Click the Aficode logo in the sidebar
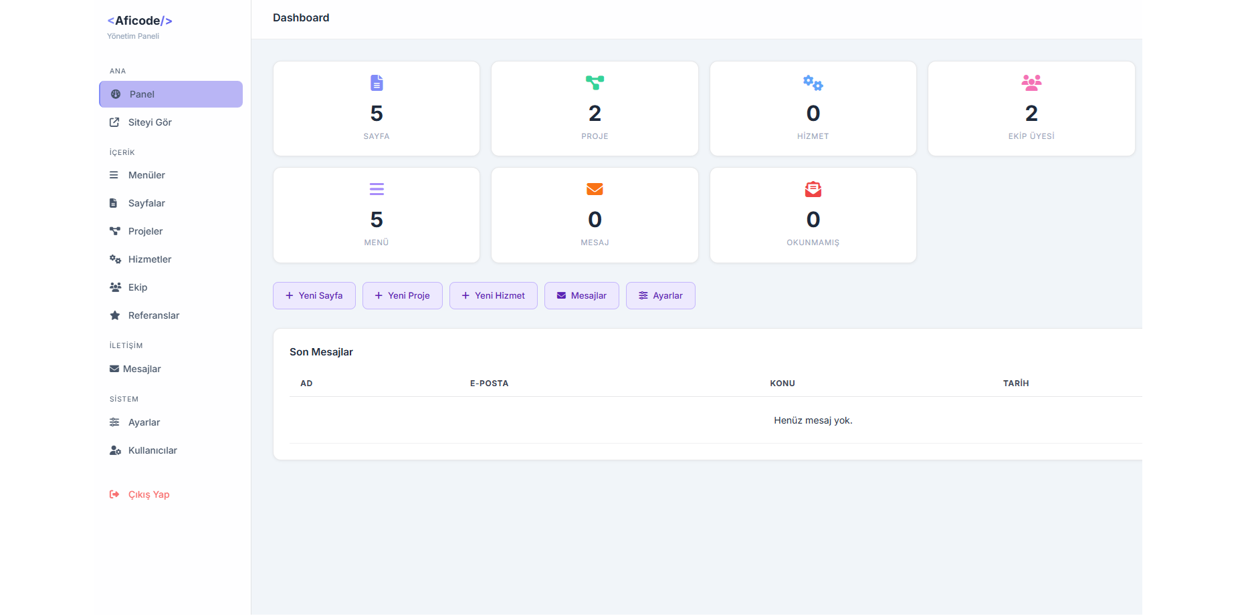The image size is (1260, 616). 140,21
